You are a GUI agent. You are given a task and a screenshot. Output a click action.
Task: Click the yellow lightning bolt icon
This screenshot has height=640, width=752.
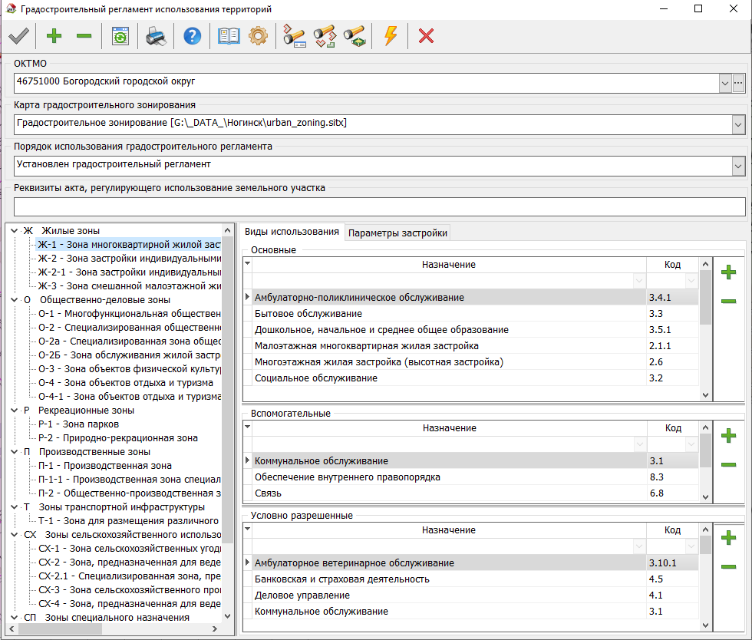click(391, 36)
